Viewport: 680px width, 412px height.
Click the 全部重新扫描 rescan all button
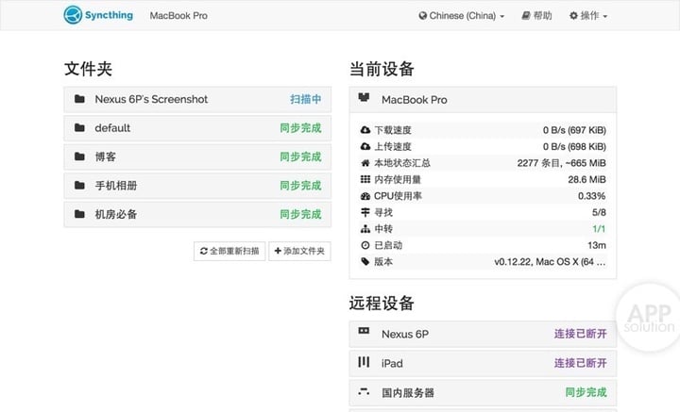[229, 251]
